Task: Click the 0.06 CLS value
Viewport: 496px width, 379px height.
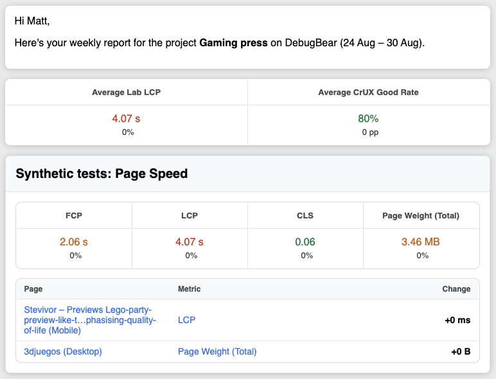Action: pos(305,242)
